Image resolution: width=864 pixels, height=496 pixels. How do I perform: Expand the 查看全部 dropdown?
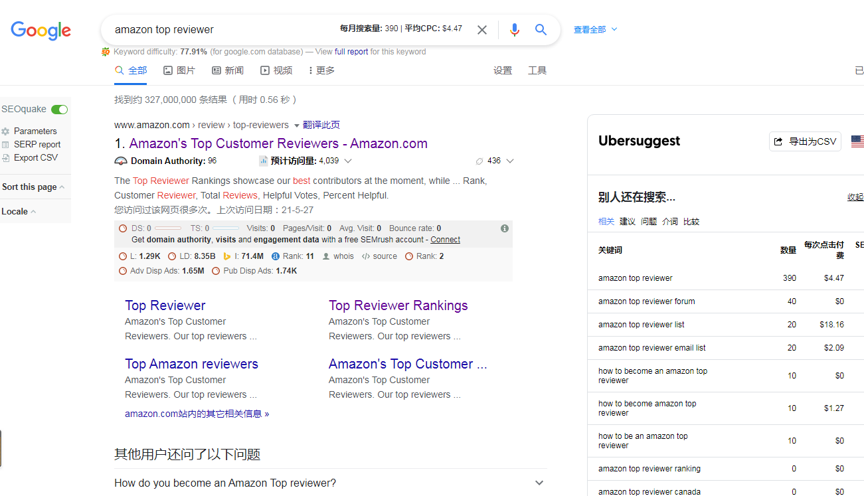point(595,30)
